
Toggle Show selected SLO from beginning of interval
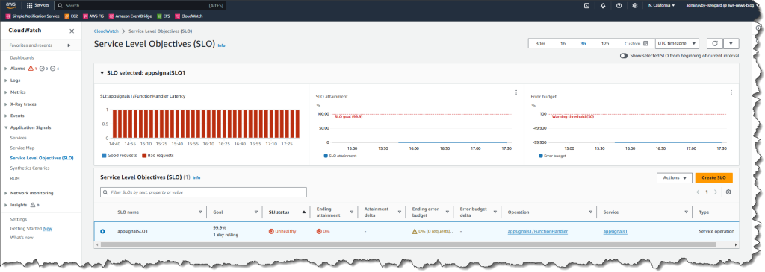(624, 56)
